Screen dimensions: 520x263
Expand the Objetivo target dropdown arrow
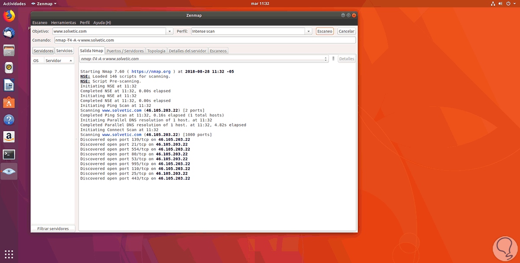(169, 31)
